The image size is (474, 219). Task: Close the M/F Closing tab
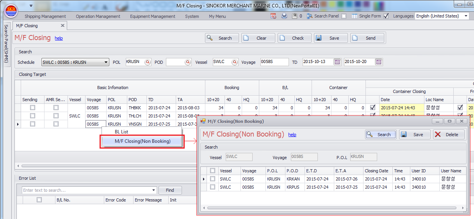pos(62,26)
